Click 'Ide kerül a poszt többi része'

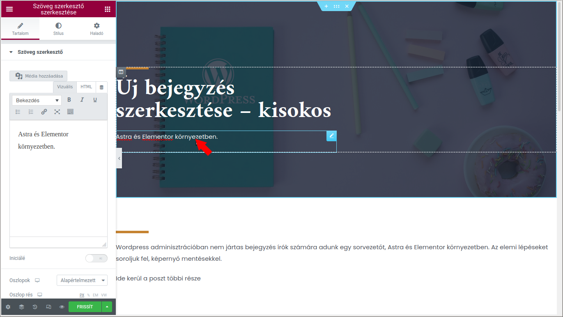click(x=159, y=278)
